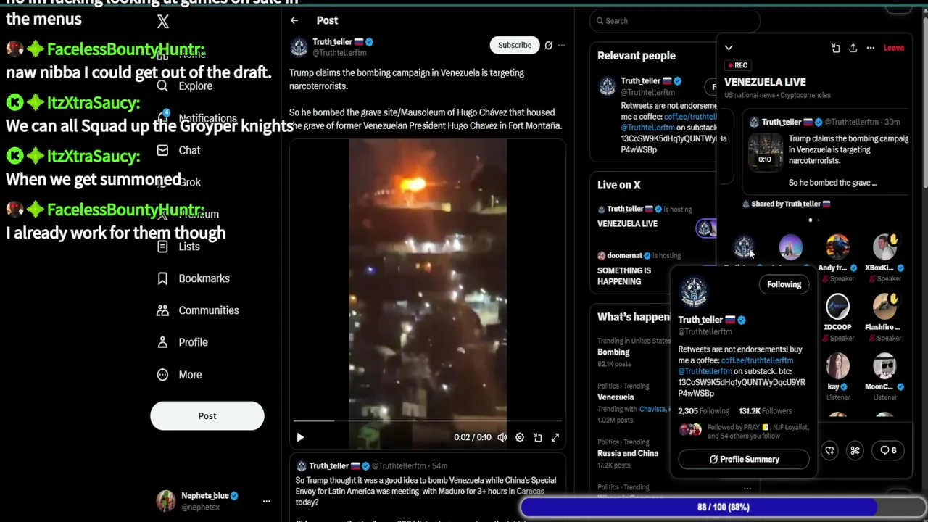Open the X logo home icon

(x=163, y=22)
